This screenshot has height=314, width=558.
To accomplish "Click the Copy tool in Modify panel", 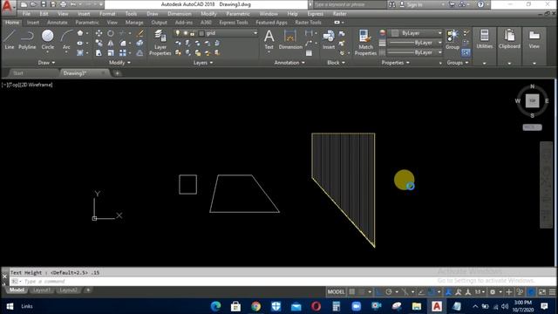I will (x=99, y=43).
